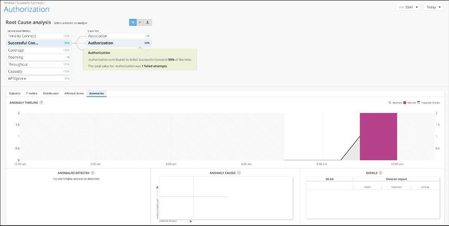Screen dimensions: 449x226
Task: Click the weak impact column header
Action: [368, 187]
